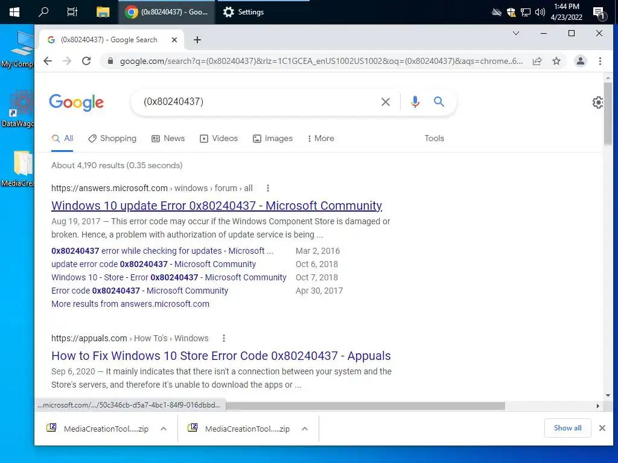This screenshot has width=618, height=463.
Task: Open Google quick settings gear
Action: point(598,102)
